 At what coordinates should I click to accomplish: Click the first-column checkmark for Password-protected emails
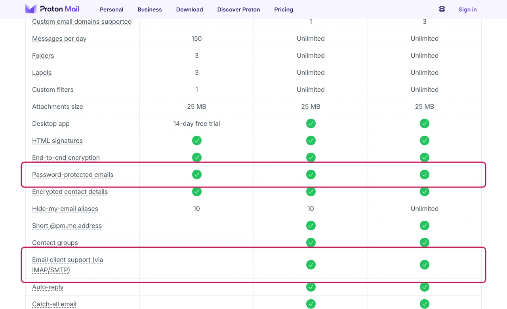click(x=197, y=174)
